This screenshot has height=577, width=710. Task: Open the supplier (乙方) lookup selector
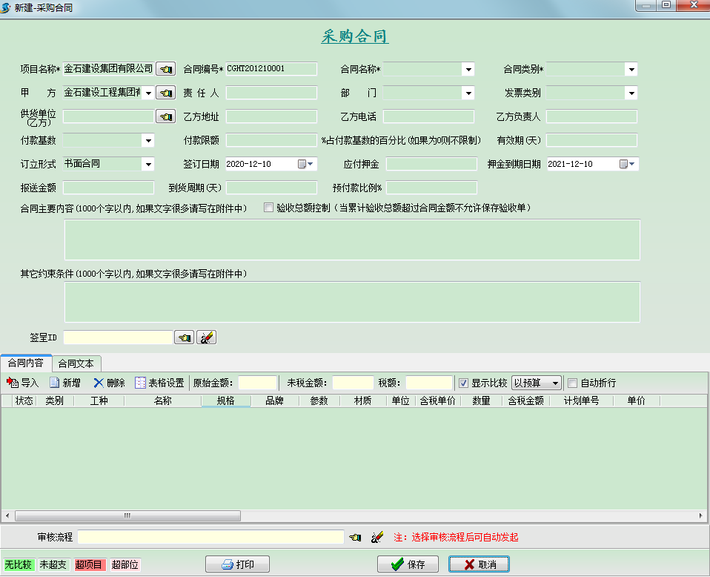click(x=166, y=116)
